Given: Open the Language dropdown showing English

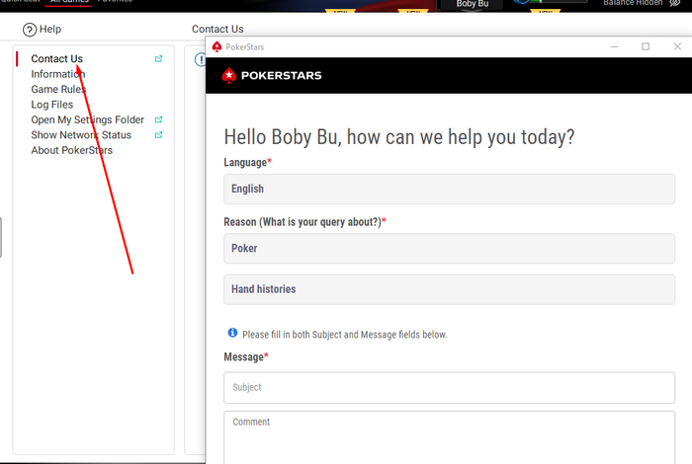Looking at the screenshot, I should [x=449, y=189].
